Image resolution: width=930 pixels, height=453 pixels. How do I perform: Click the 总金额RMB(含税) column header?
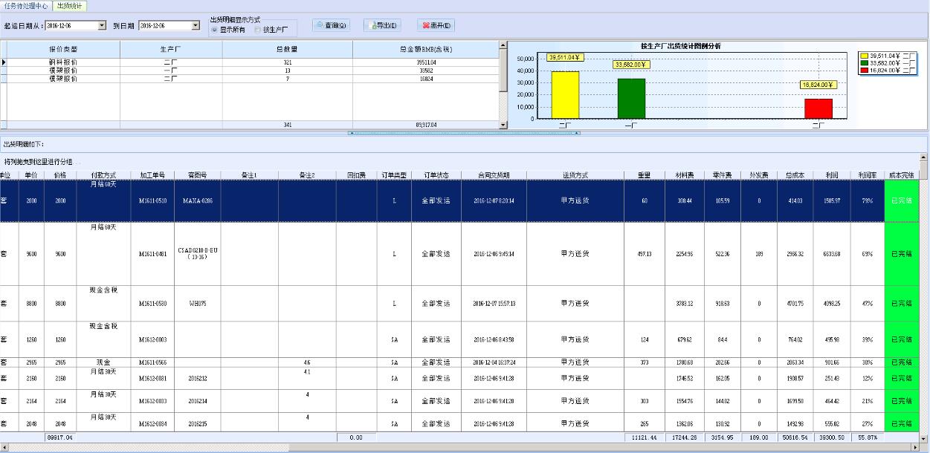point(425,49)
